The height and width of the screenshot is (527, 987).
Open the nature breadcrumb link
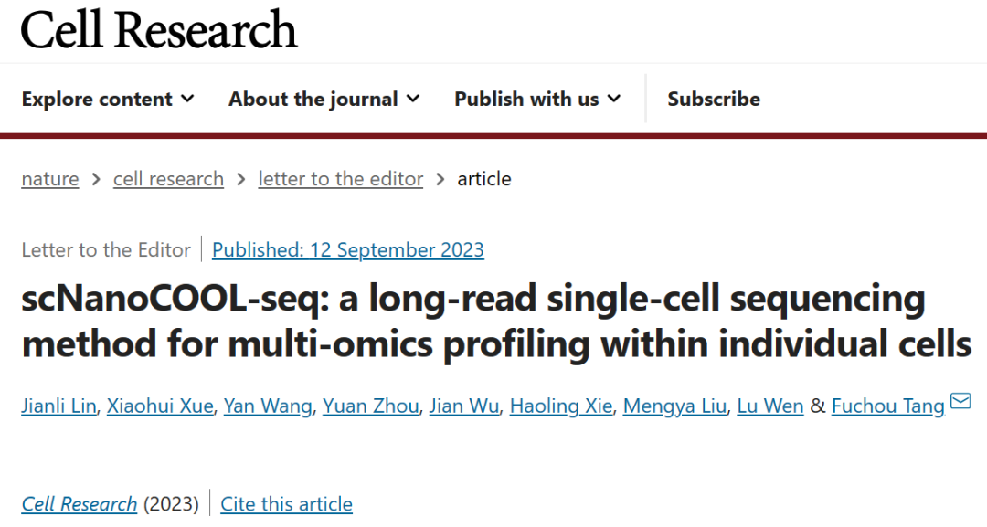[49, 179]
